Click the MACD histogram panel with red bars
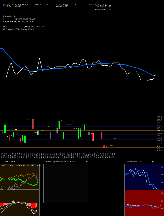The width and height of the screenshot is (164, 216). pos(20,203)
